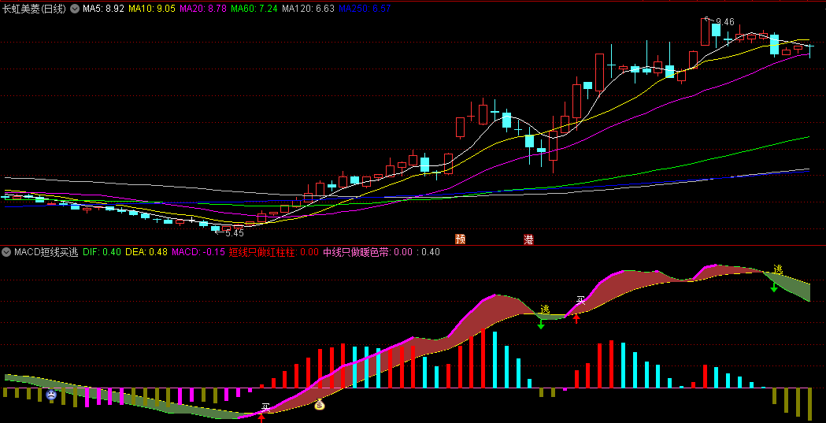Click the 9.46 high price label

click(725, 21)
